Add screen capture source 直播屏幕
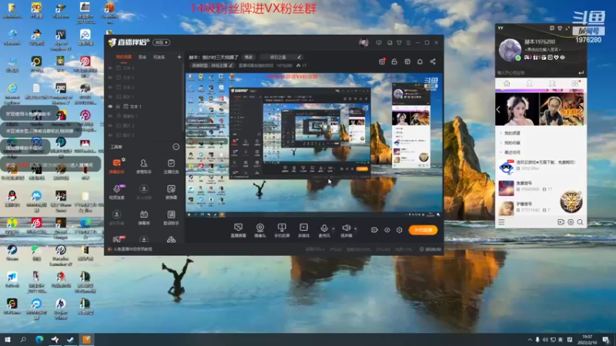 pos(238,230)
